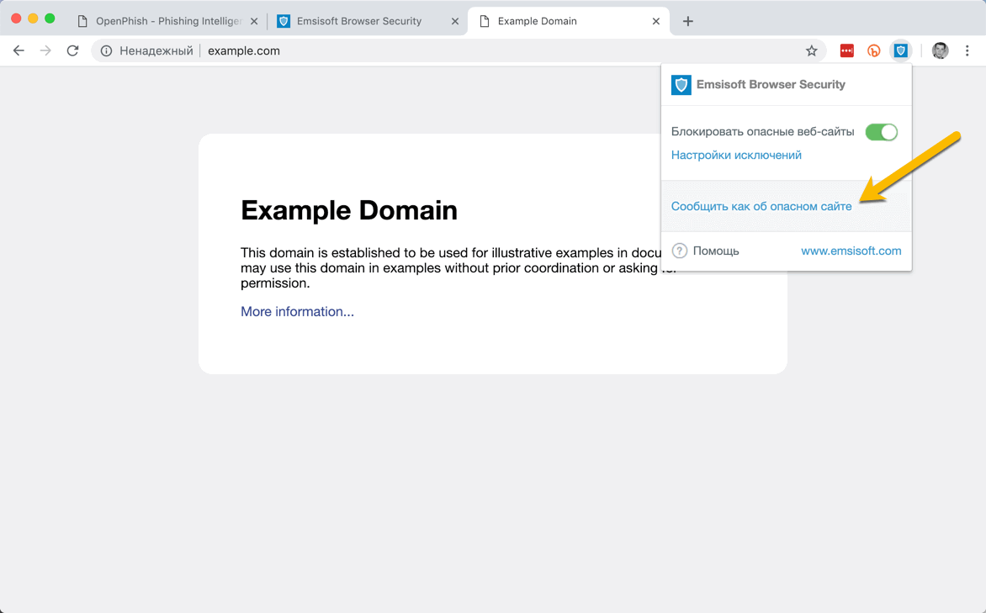Follow the More information link
This screenshot has height=613, width=986.
coord(297,311)
